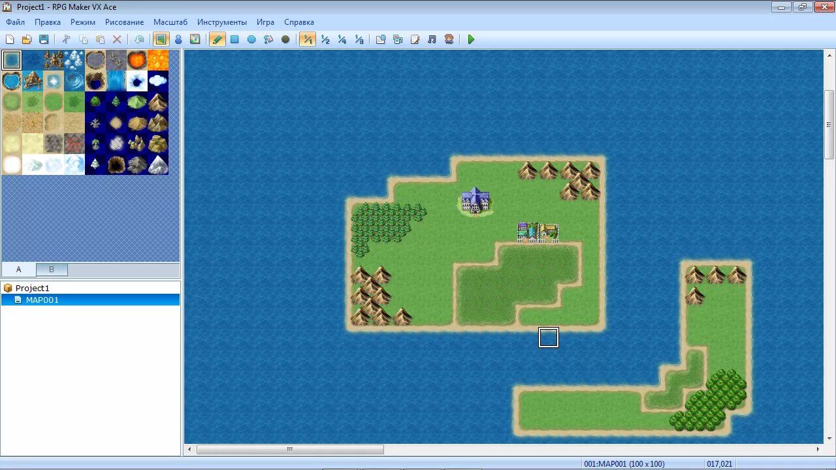The image size is (836, 470).
Task: Click map info '001:MAP001 (100 x 100)'
Action: pyautogui.click(x=624, y=464)
